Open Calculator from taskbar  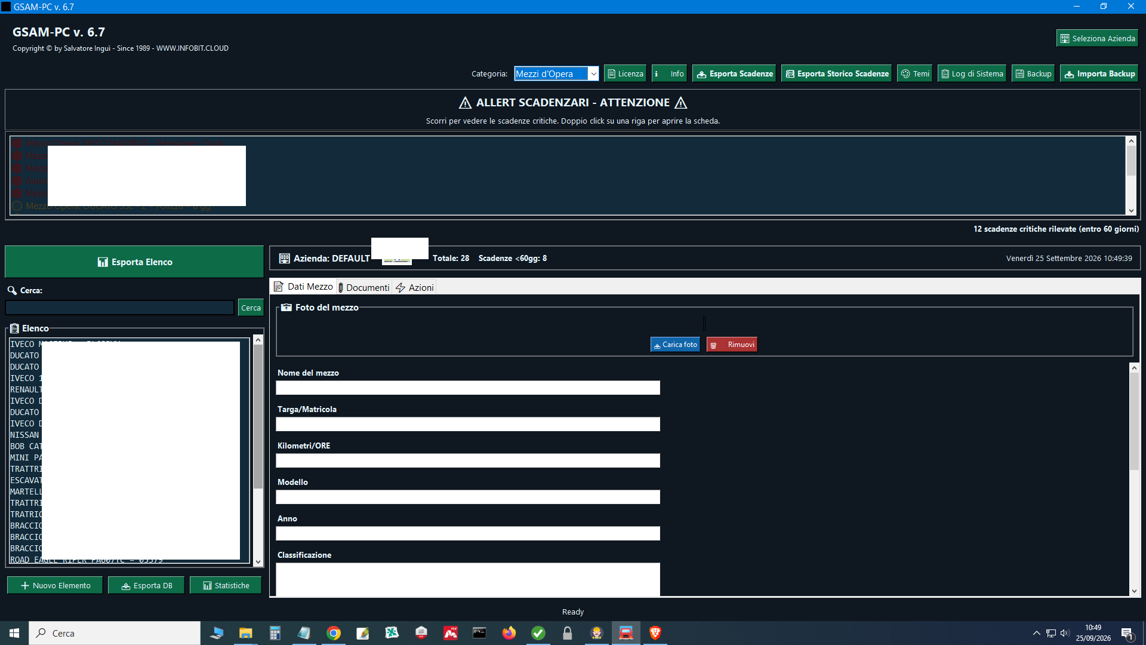pyautogui.click(x=275, y=633)
